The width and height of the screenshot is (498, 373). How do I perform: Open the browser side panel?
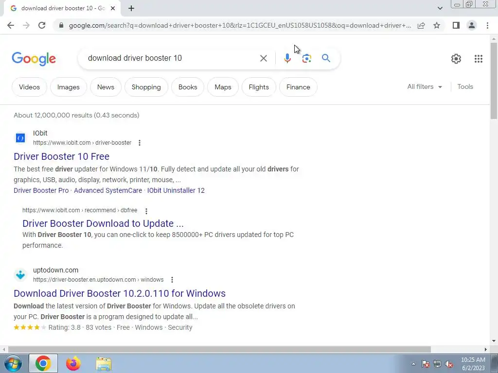point(456,25)
